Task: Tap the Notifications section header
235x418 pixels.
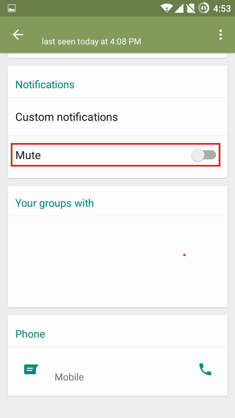Action: point(45,85)
